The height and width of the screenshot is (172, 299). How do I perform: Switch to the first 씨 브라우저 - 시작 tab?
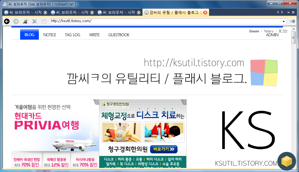click(x=26, y=13)
